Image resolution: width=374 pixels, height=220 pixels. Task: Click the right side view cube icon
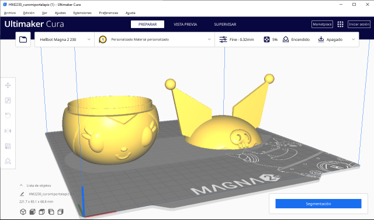(61, 212)
